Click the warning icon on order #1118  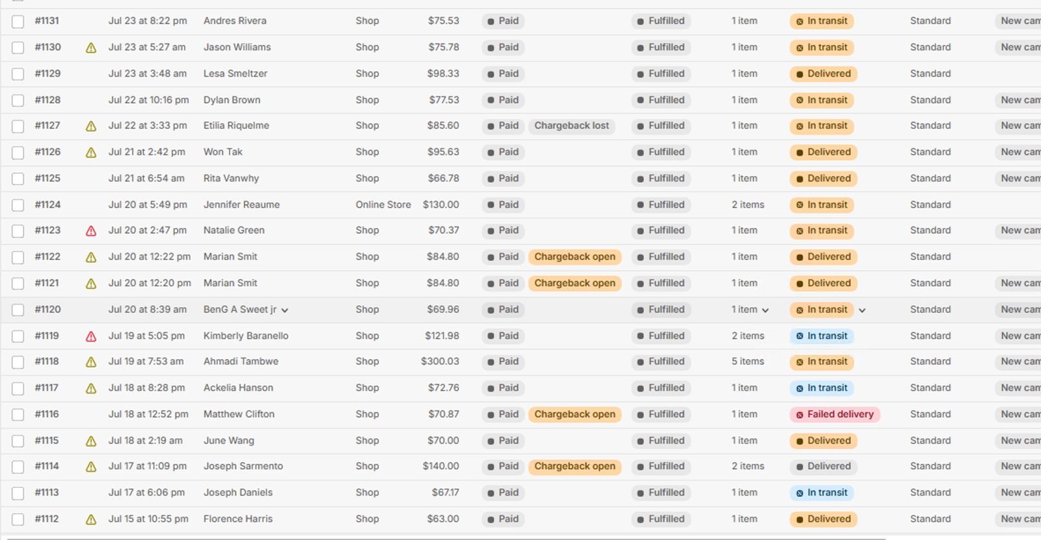[x=91, y=362]
